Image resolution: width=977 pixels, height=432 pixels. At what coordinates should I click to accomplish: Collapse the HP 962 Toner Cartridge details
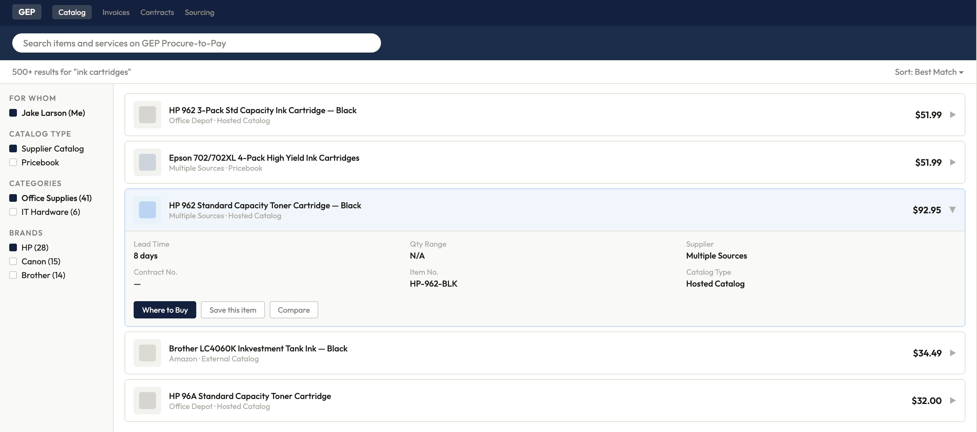[x=952, y=209]
